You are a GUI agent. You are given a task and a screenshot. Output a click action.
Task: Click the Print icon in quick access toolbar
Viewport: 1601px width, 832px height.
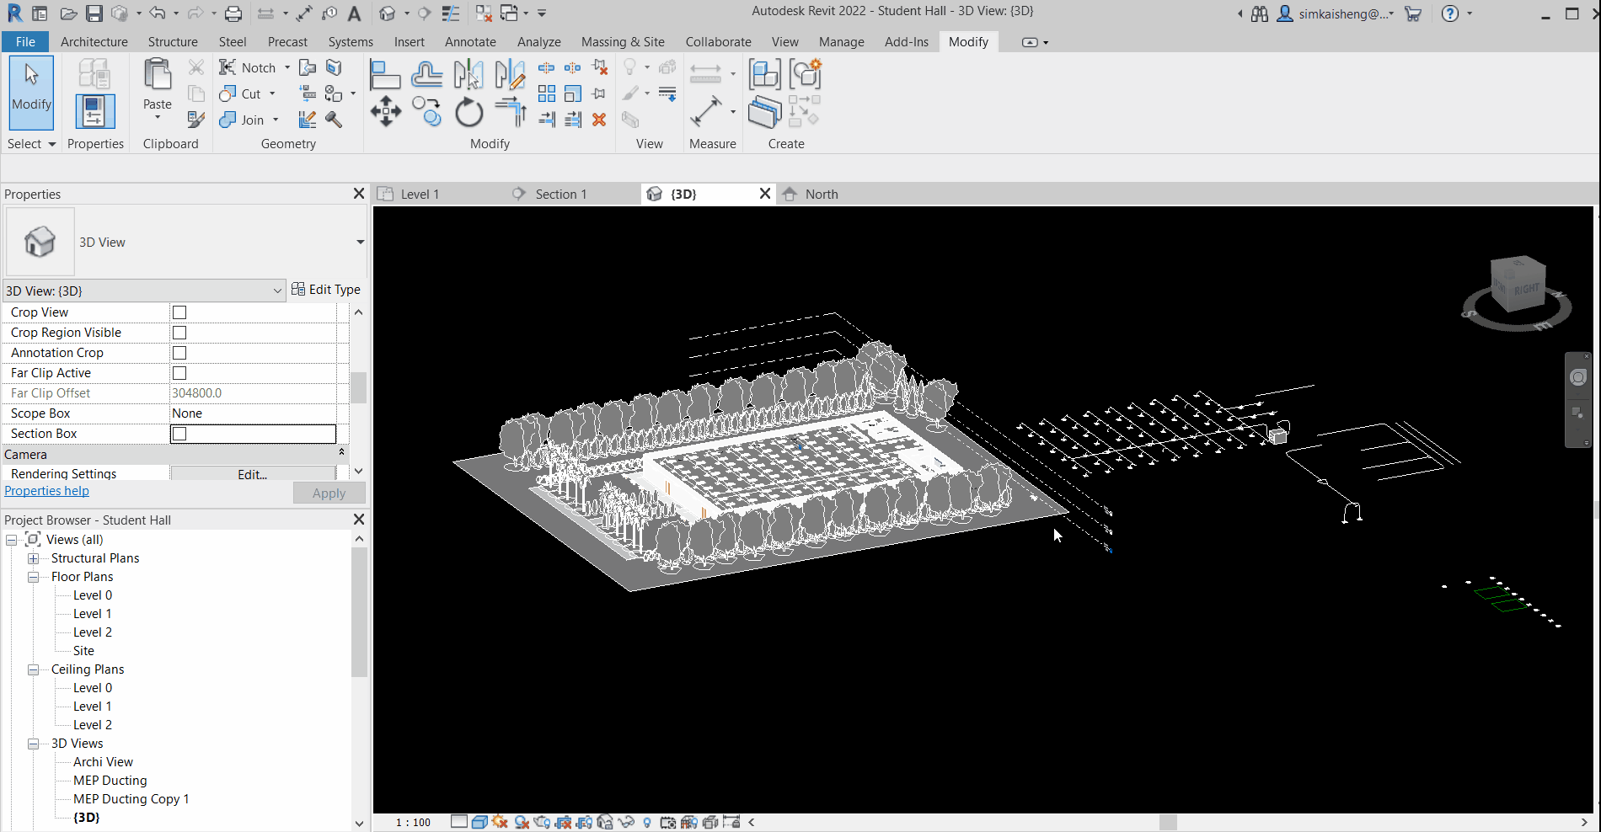[233, 13]
